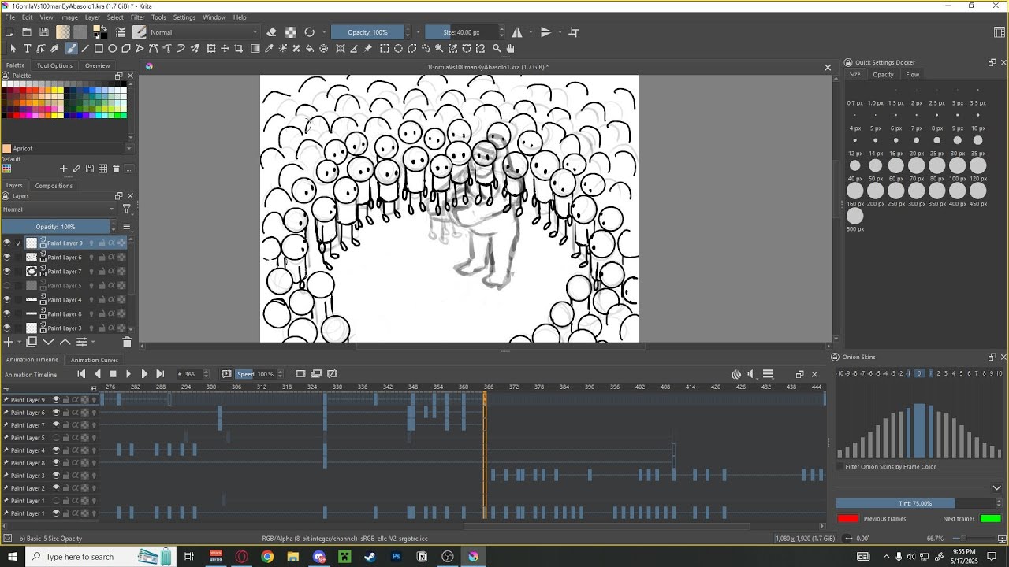
Task: Toggle eraser mode in top toolbar
Action: click(271, 32)
